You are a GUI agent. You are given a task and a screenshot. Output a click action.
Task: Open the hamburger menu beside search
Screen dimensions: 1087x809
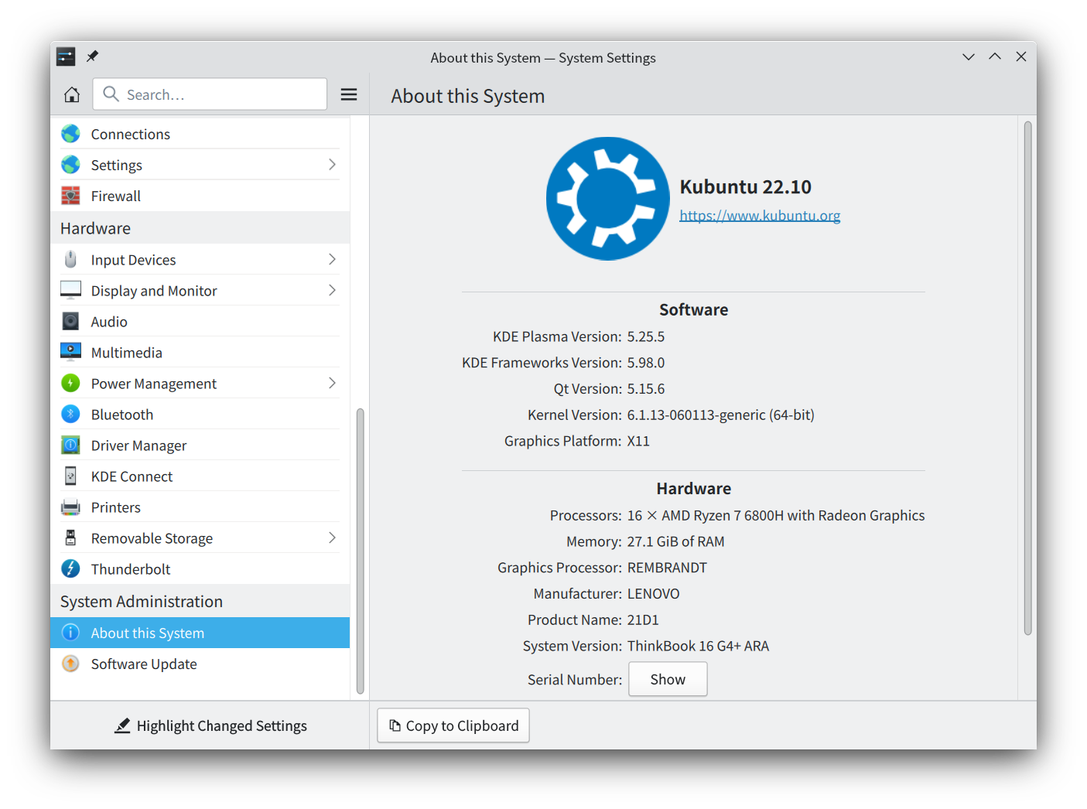click(348, 94)
